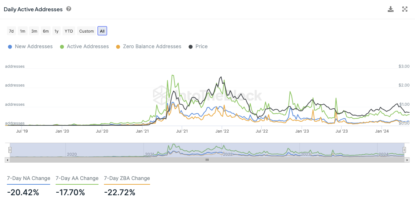Toggle the Active Addresses series
Viewport: 415px width, 205px height.
click(84, 46)
